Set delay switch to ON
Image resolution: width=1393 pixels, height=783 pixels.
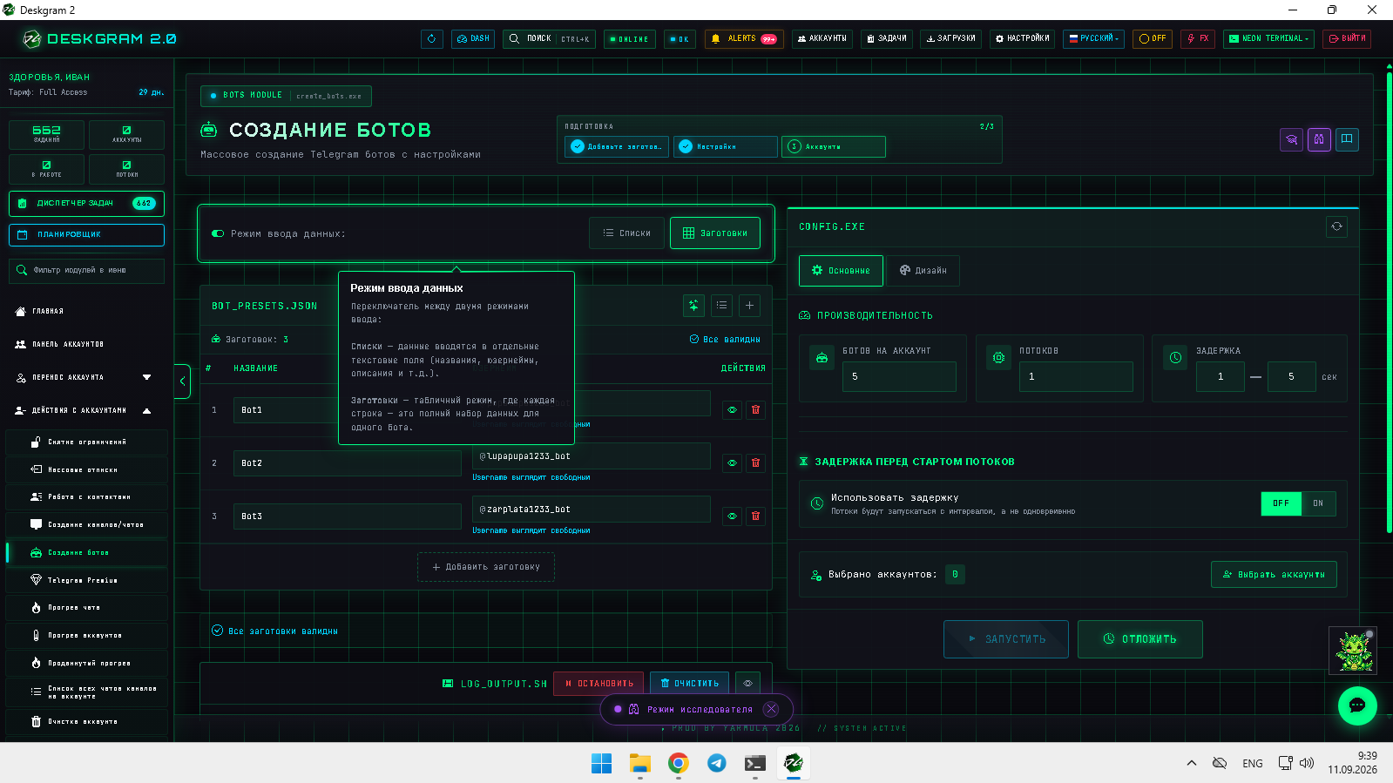point(1318,503)
